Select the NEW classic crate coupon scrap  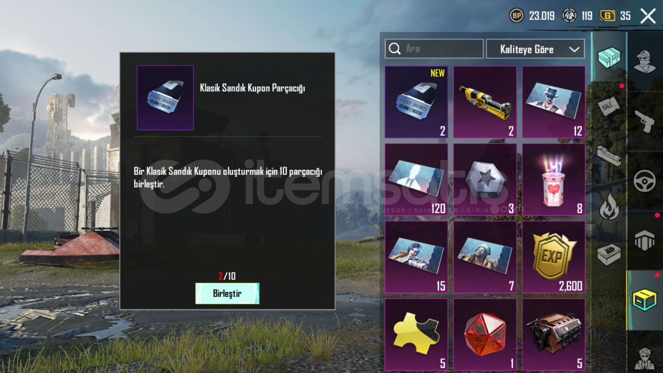[416, 102]
